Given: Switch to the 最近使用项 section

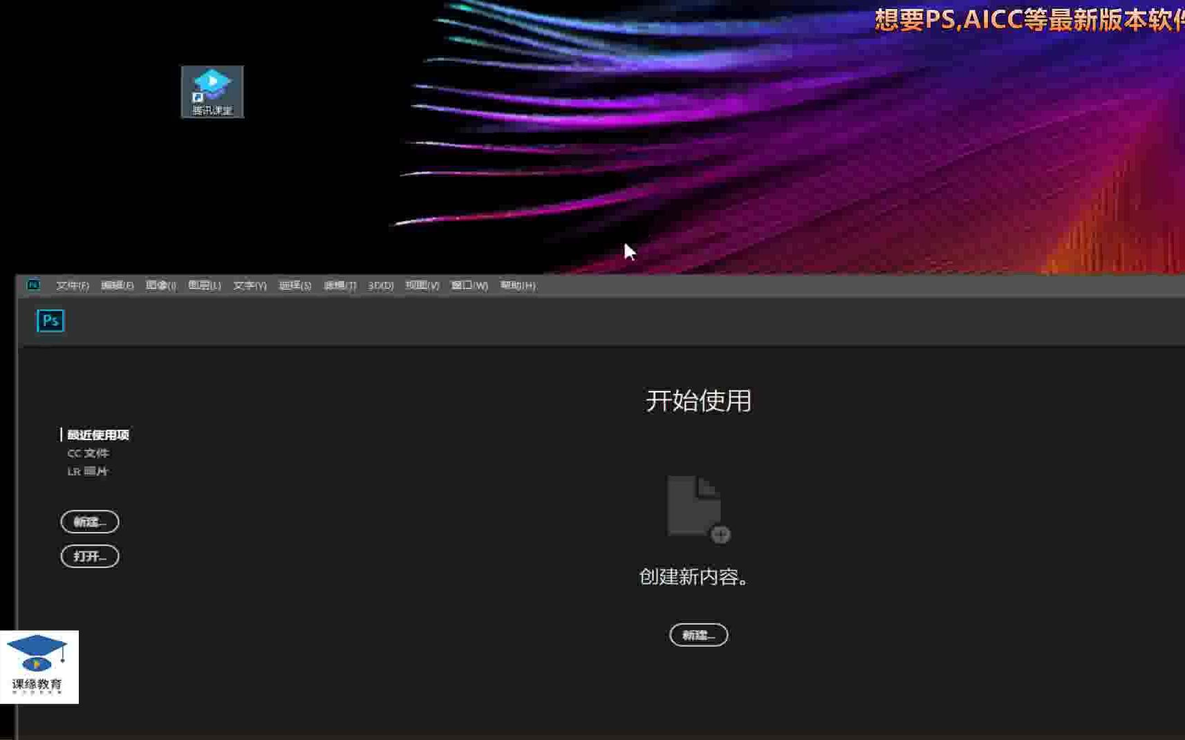Looking at the screenshot, I should (x=99, y=435).
